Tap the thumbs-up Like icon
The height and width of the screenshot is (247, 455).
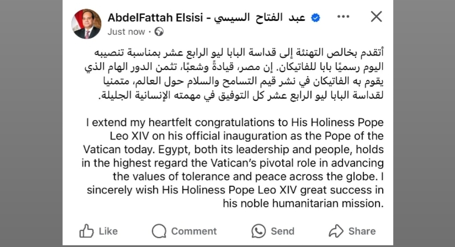coord(87,231)
